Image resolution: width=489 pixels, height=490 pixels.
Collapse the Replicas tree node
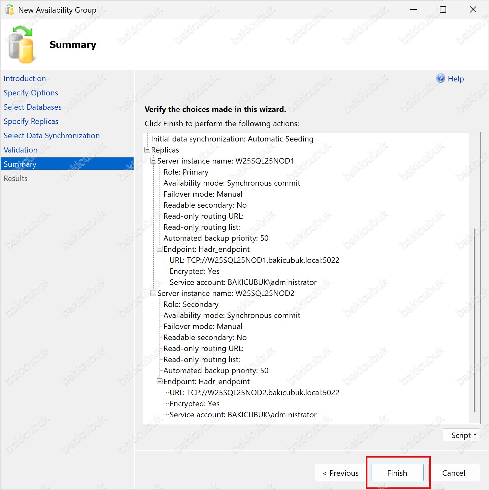pos(148,150)
